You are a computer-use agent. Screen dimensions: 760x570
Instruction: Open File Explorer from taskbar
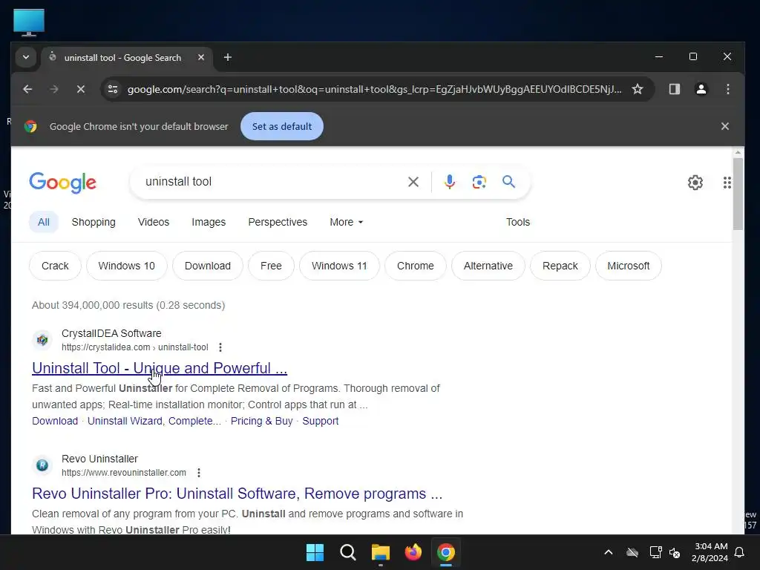point(381,552)
